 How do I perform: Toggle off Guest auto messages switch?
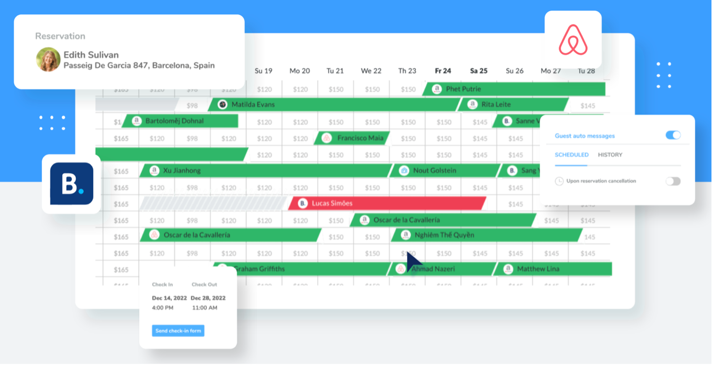click(x=673, y=135)
